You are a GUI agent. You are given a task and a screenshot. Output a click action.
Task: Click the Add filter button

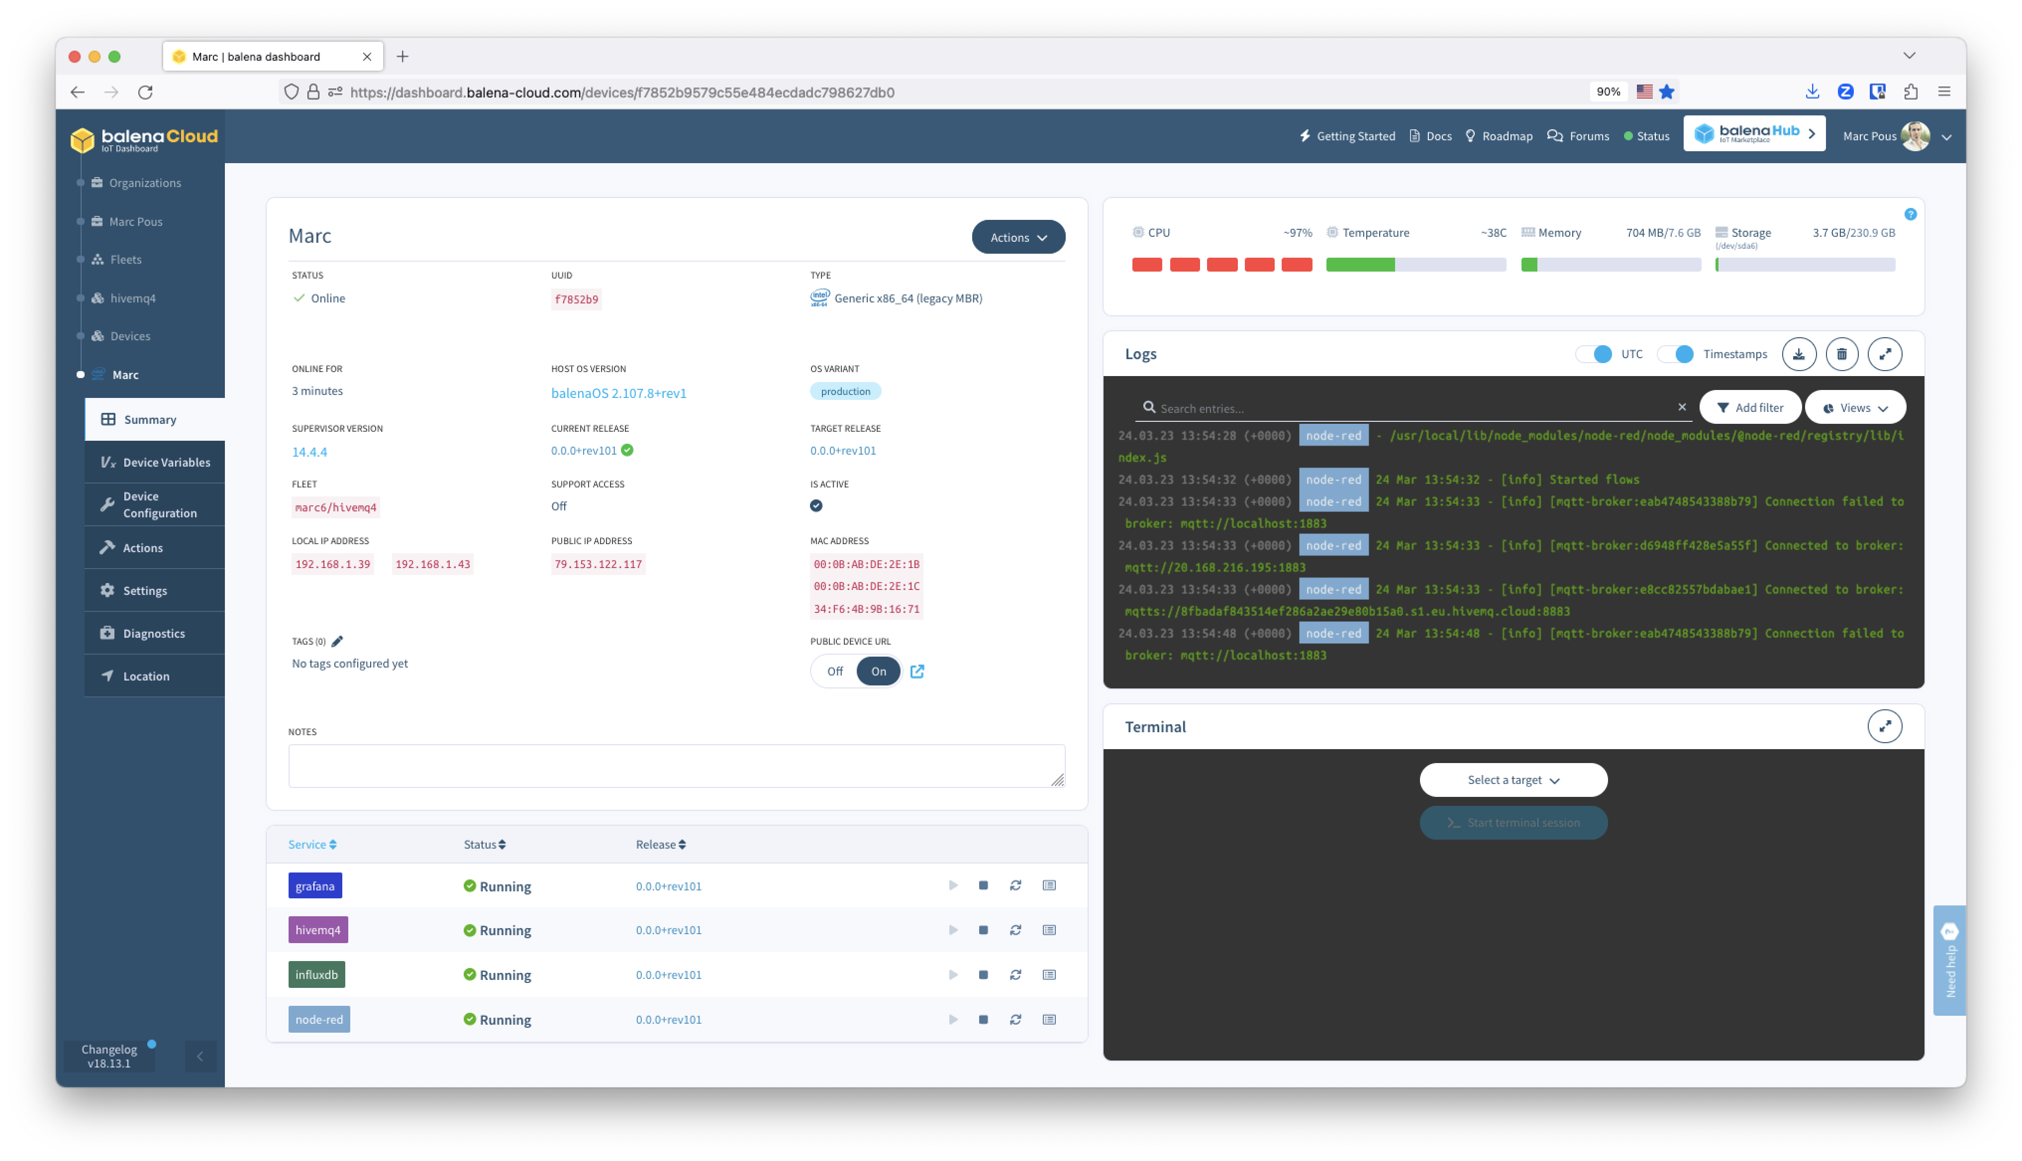(x=1750, y=407)
